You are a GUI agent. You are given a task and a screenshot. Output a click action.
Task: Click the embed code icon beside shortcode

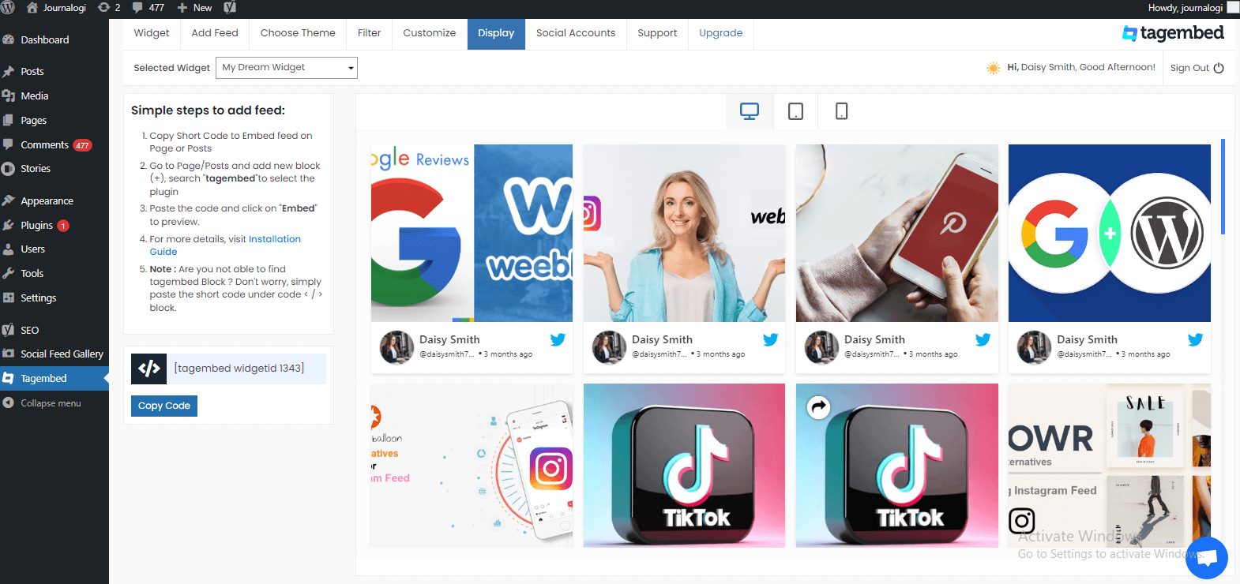click(x=148, y=369)
